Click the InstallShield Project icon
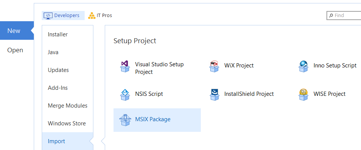Image resolution: width=361 pixels, height=150 pixels. [x=214, y=95]
